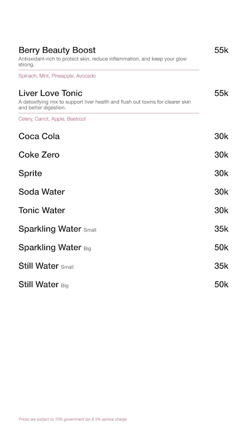This screenshot has width=247, height=439.
Task: Click the Spinach, Mint, Pineapple, Avocado ingredients line
Action: [x=57, y=76]
